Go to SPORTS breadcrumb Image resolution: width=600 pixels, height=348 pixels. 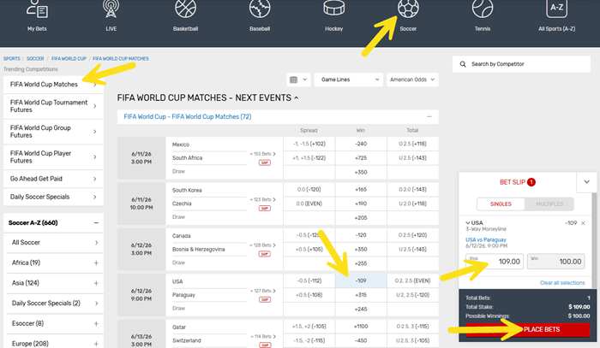(x=12, y=59)
